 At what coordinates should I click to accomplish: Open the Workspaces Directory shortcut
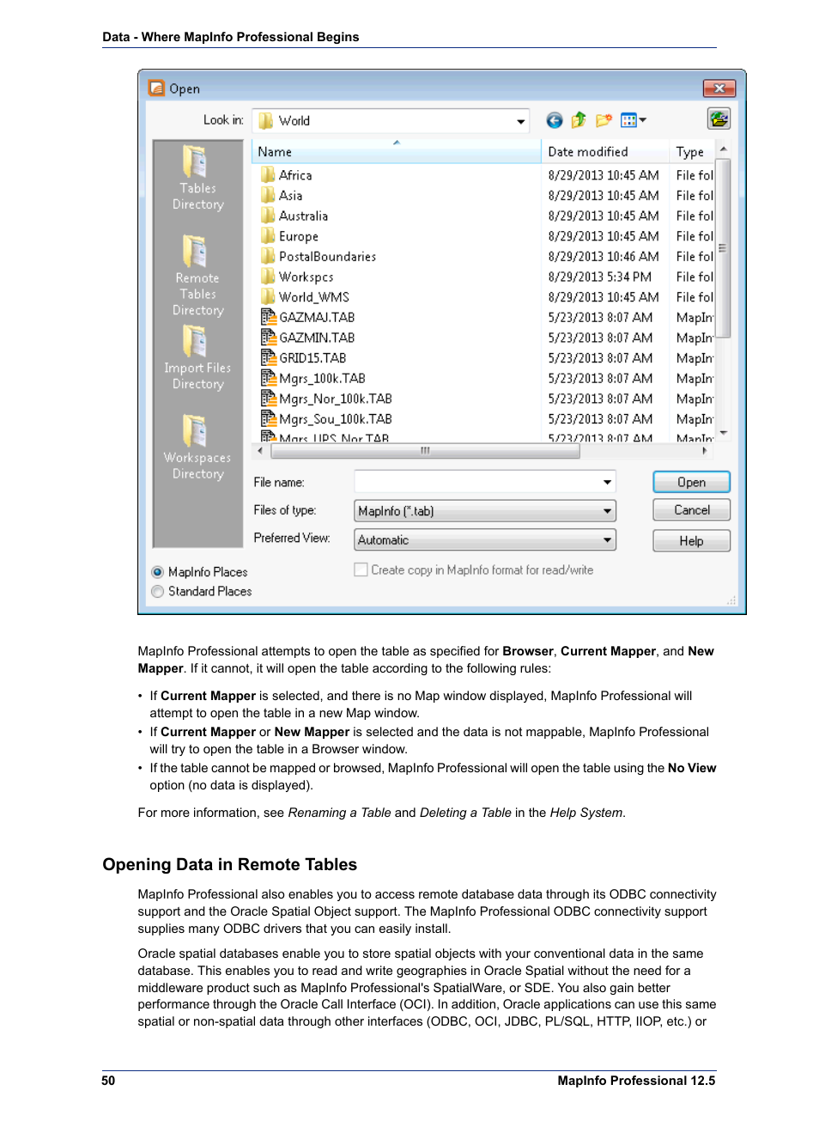(x=197, y=447)
